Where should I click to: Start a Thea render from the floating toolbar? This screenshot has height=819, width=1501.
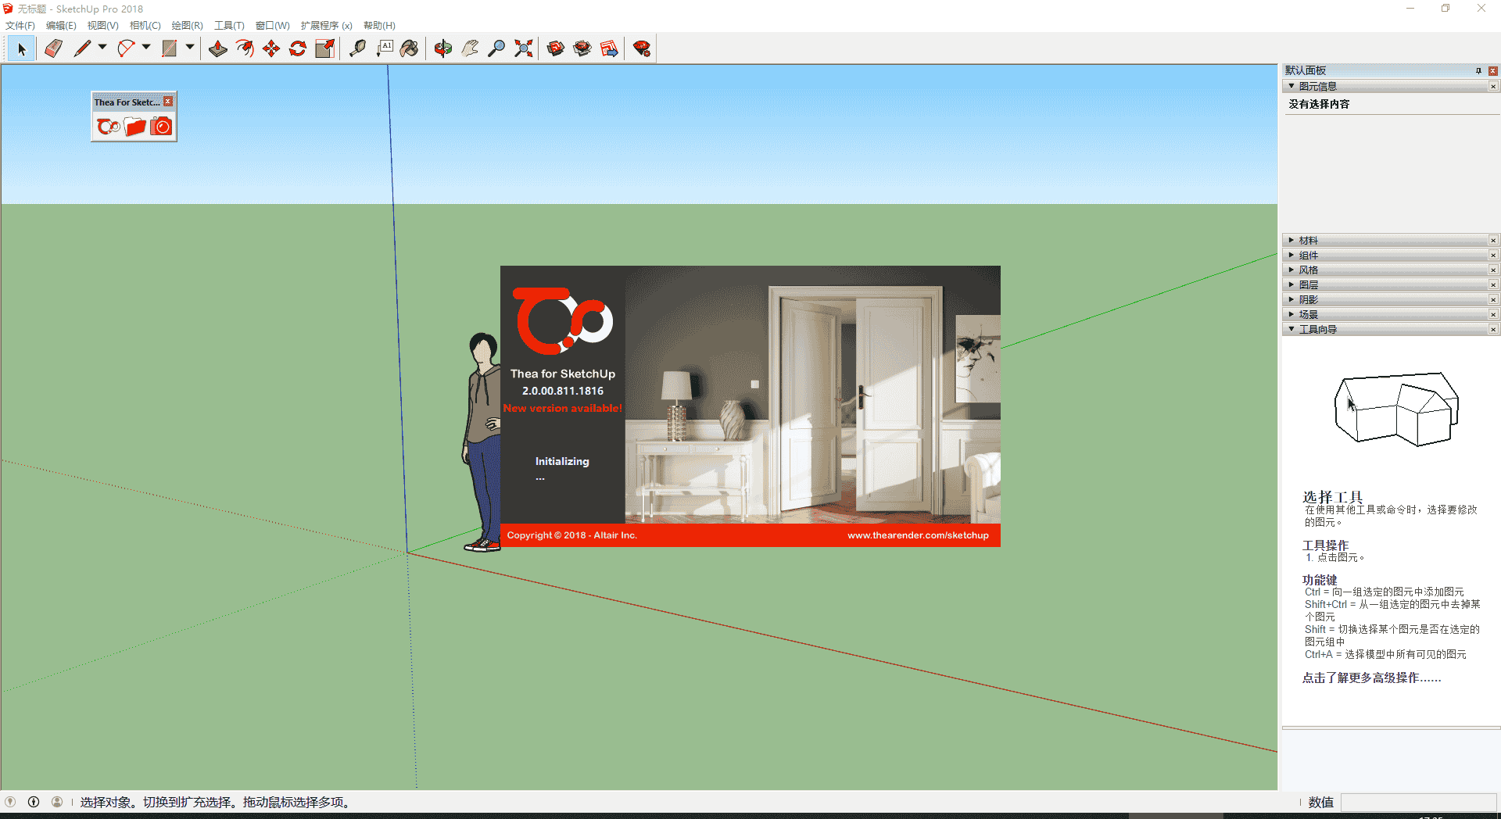tap(109, 126)
